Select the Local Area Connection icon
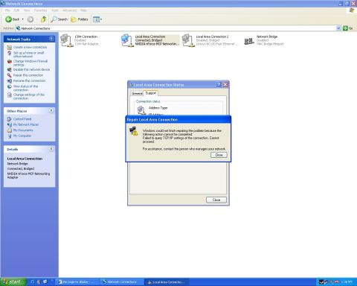This screenshot has height=286, width=357. coord(127,40)
